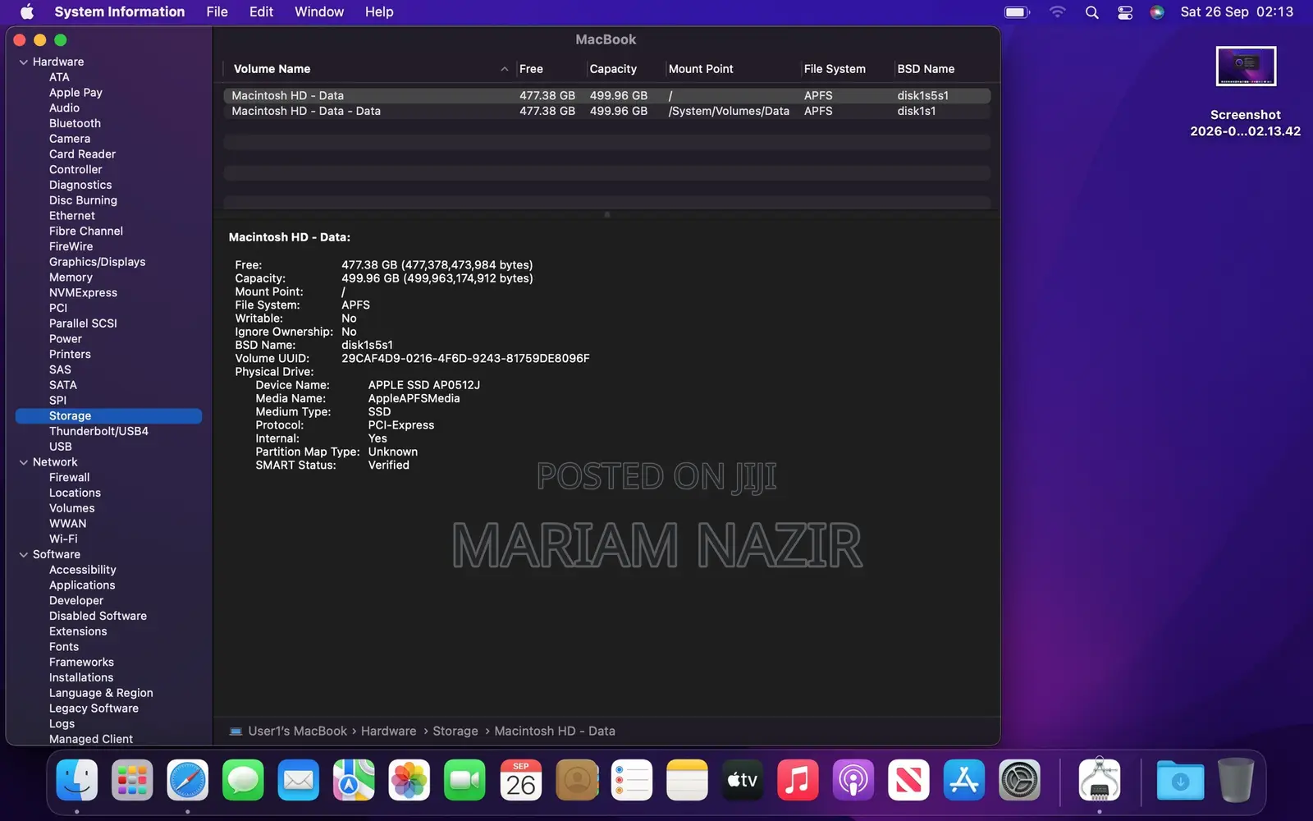Viewport: 1313px width, 821px height.
Task: Select Firewall in the sidebar
Action: coord(70,477)
